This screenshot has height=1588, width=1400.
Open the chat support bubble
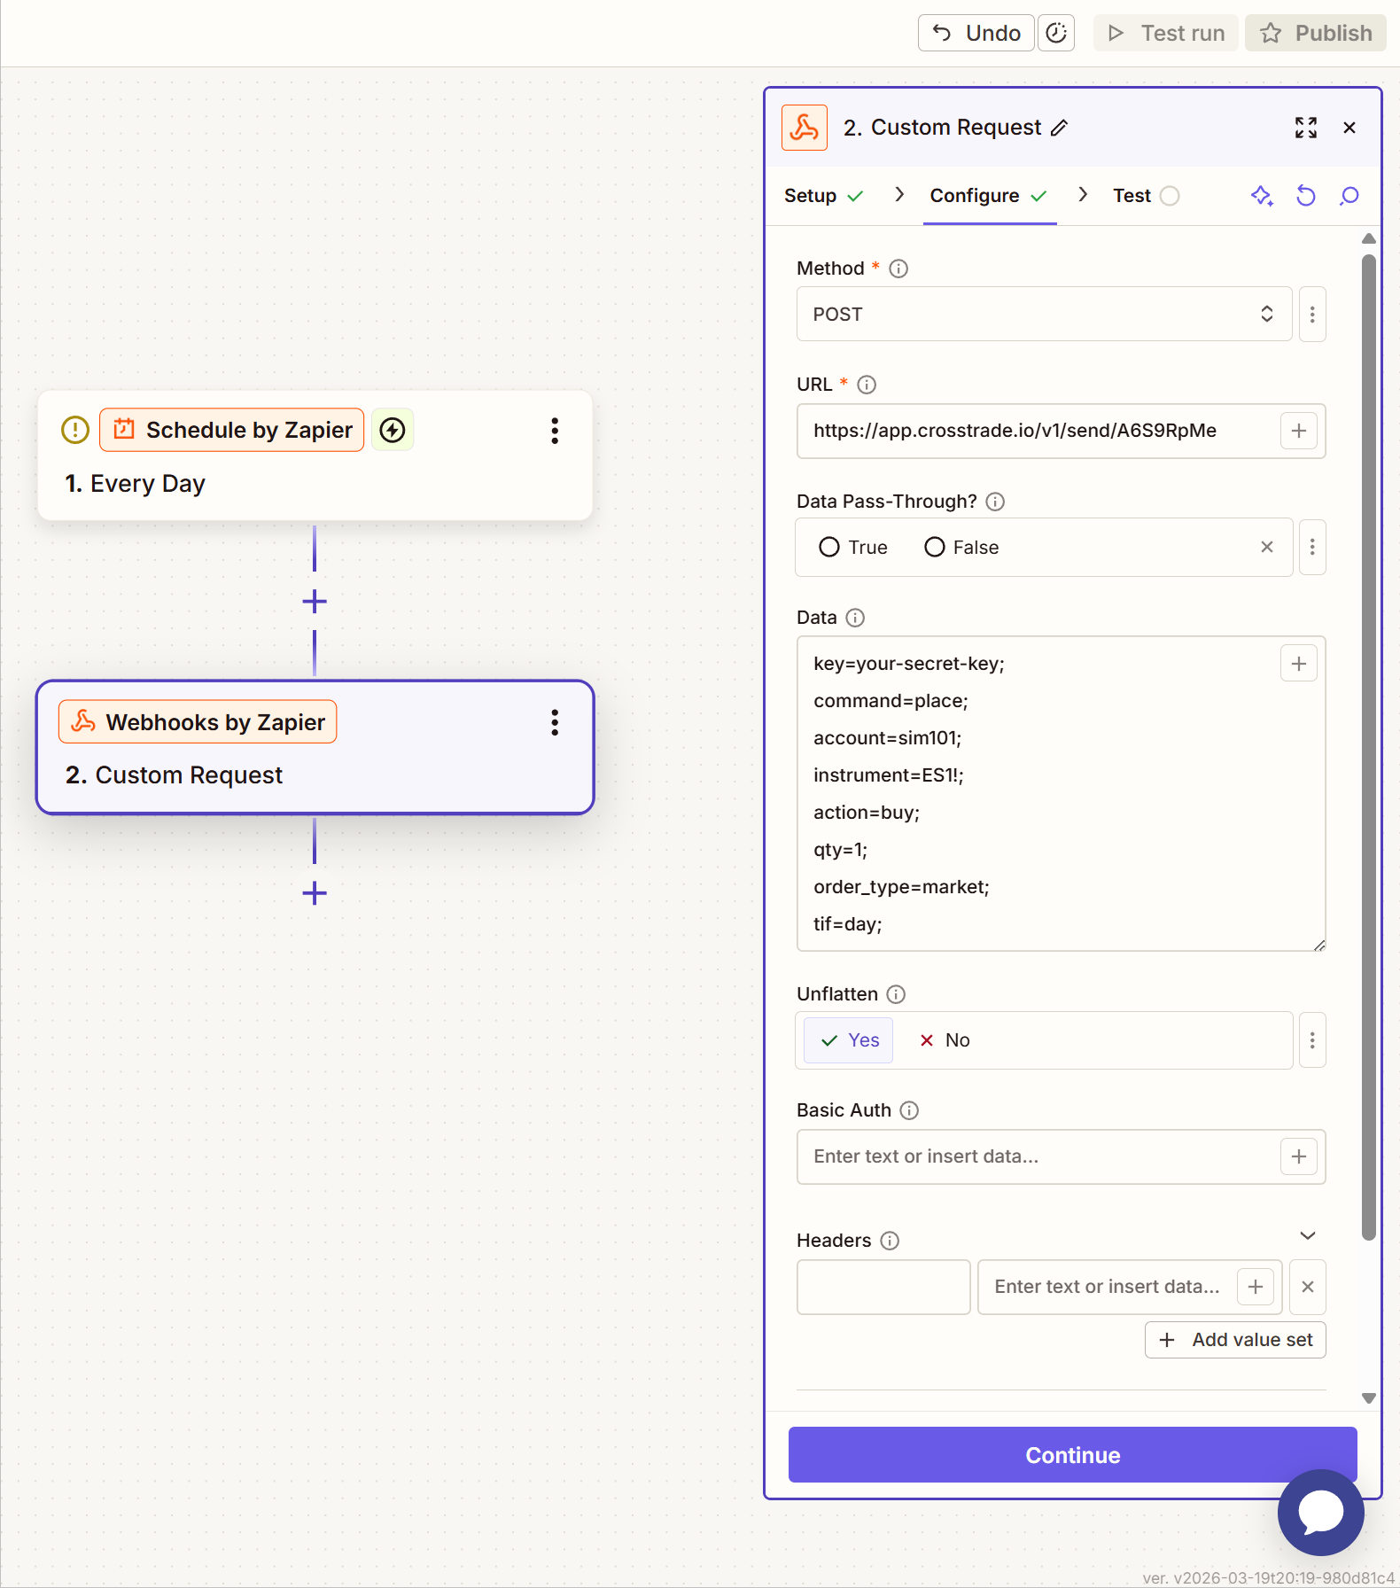[1320, 1512]
